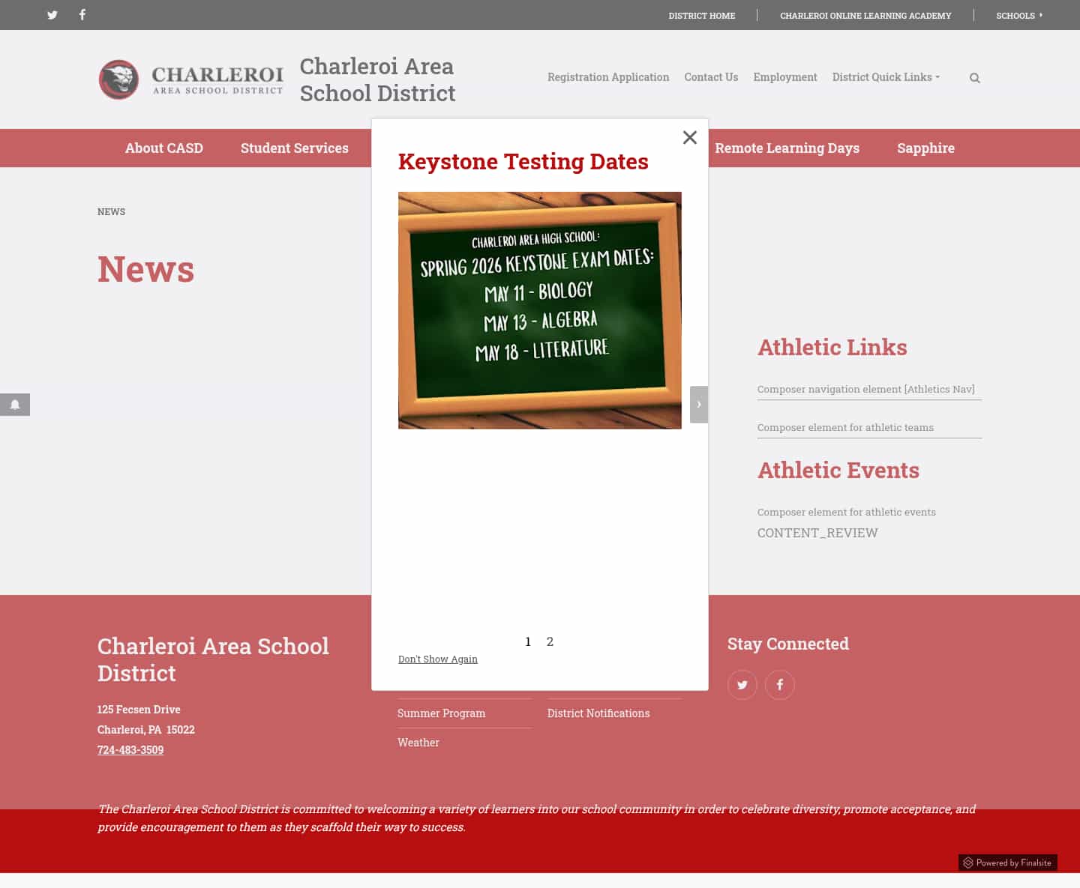Open the District Quick Links dropdown

tap(886, 77)
